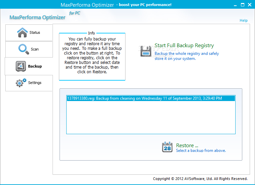Click the Settings gears icon

(x=21, y=83)
